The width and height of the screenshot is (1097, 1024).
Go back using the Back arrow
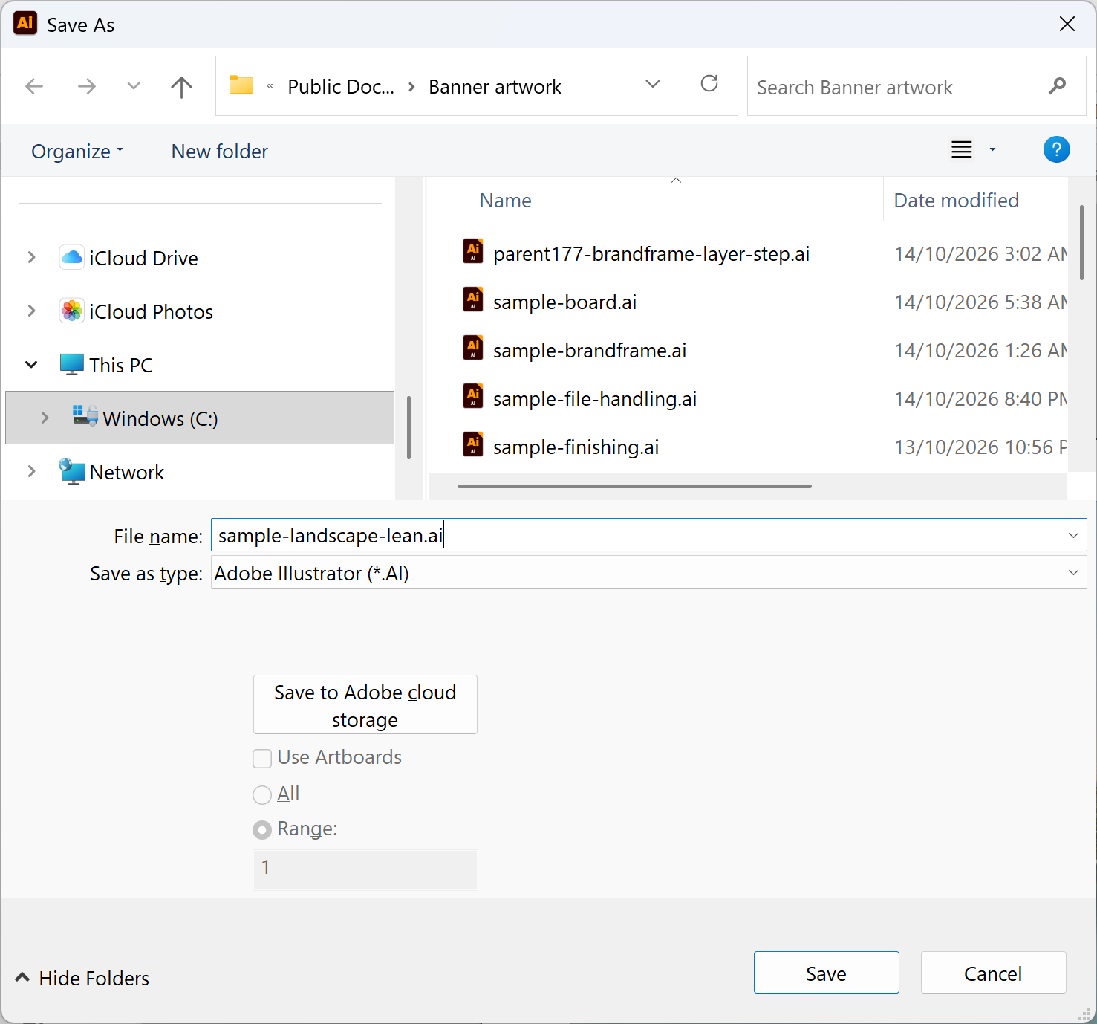[34, 87]
